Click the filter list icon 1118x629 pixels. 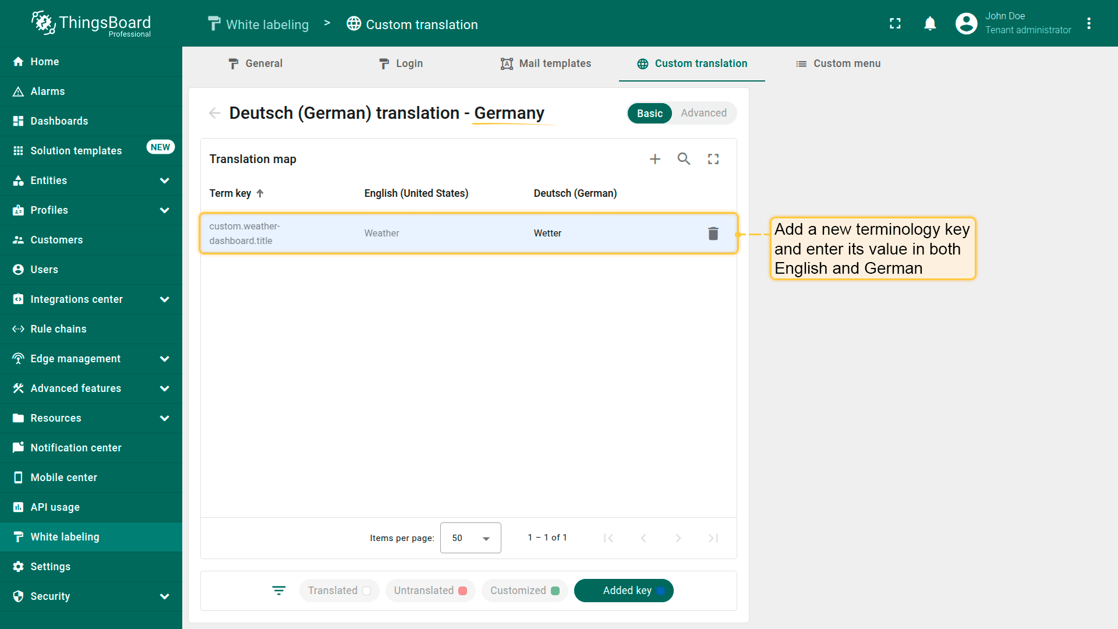(x=279, y=591)
